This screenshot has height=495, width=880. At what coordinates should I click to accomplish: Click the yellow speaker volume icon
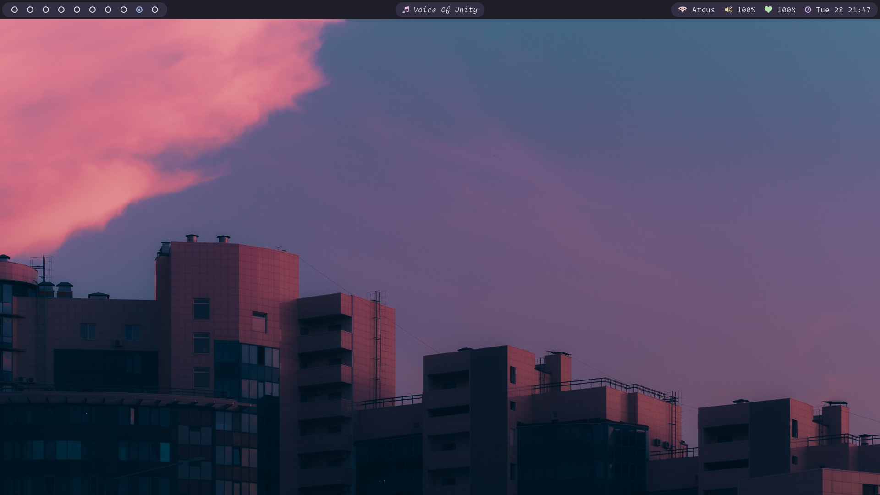click(x=730, y=9)
